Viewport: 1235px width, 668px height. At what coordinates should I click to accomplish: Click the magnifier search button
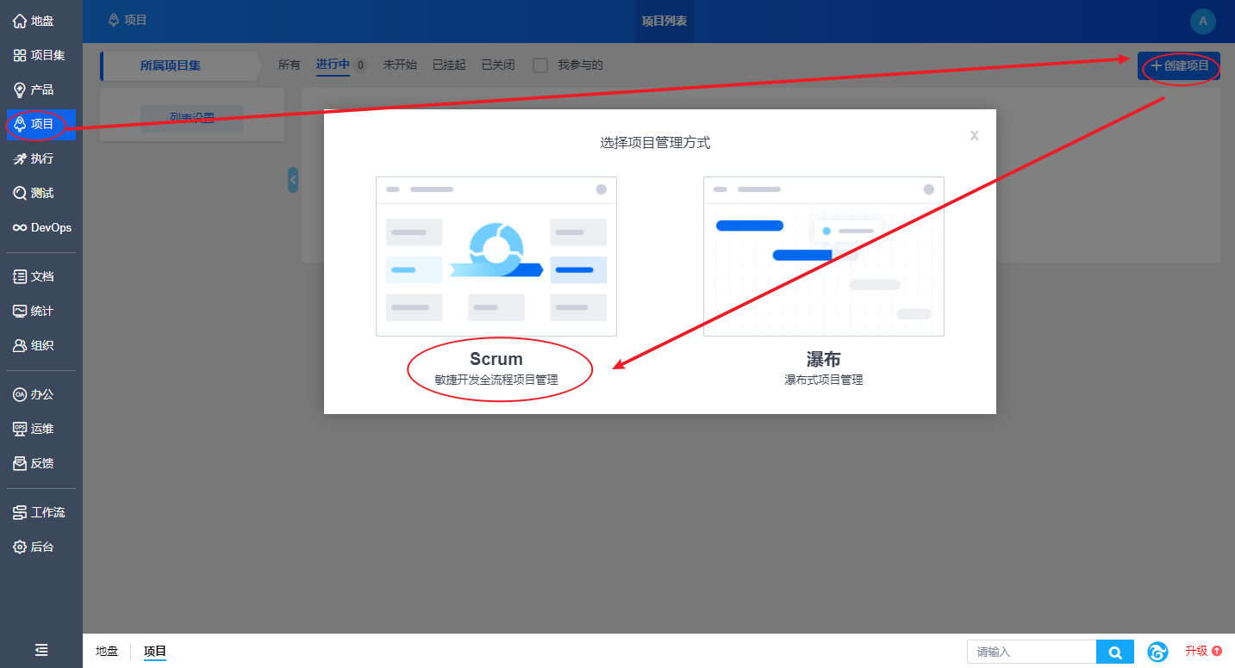(1115, 652)
